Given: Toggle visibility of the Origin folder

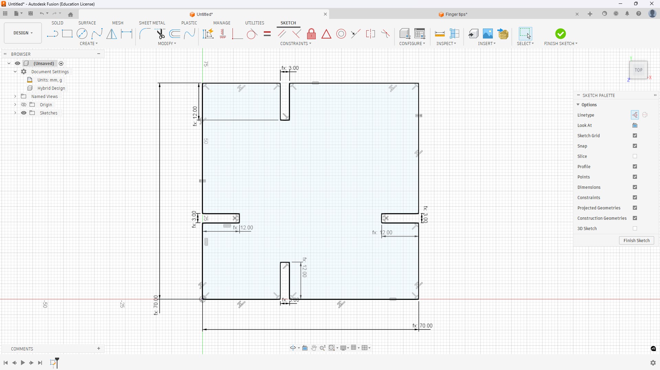Looking at the screenshot, I should coord(24,105).
